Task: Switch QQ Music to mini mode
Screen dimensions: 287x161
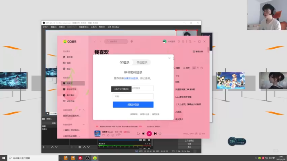Action: pyautogui.click(x=190, y=42)
